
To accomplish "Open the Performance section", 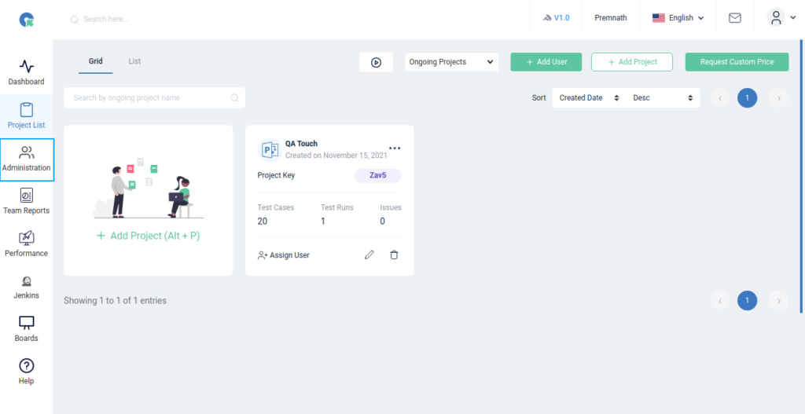I will [x=26, y=244].
